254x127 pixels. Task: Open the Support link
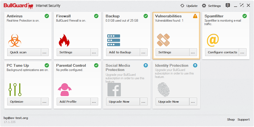pyautogui.click(x=244, y=120)
